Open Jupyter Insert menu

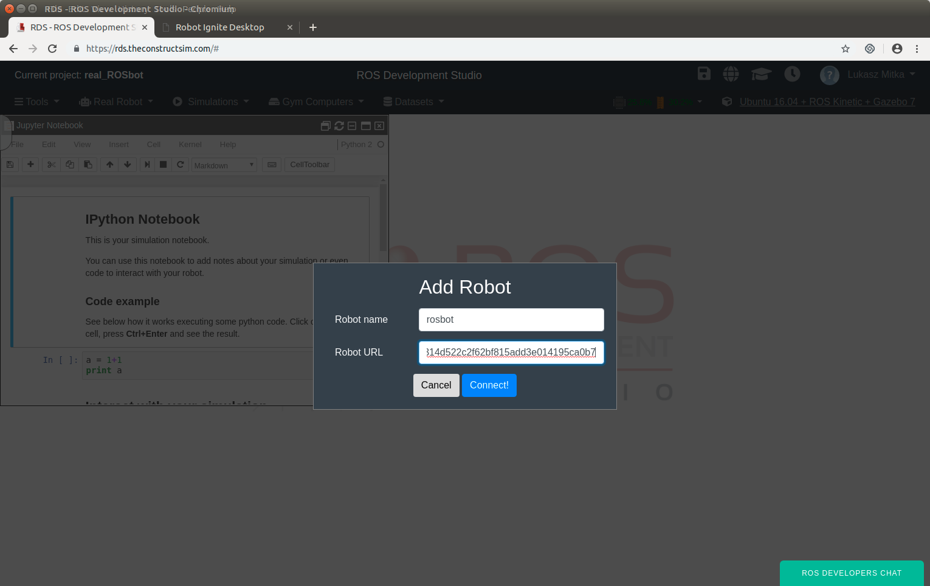tap(119, 145)
